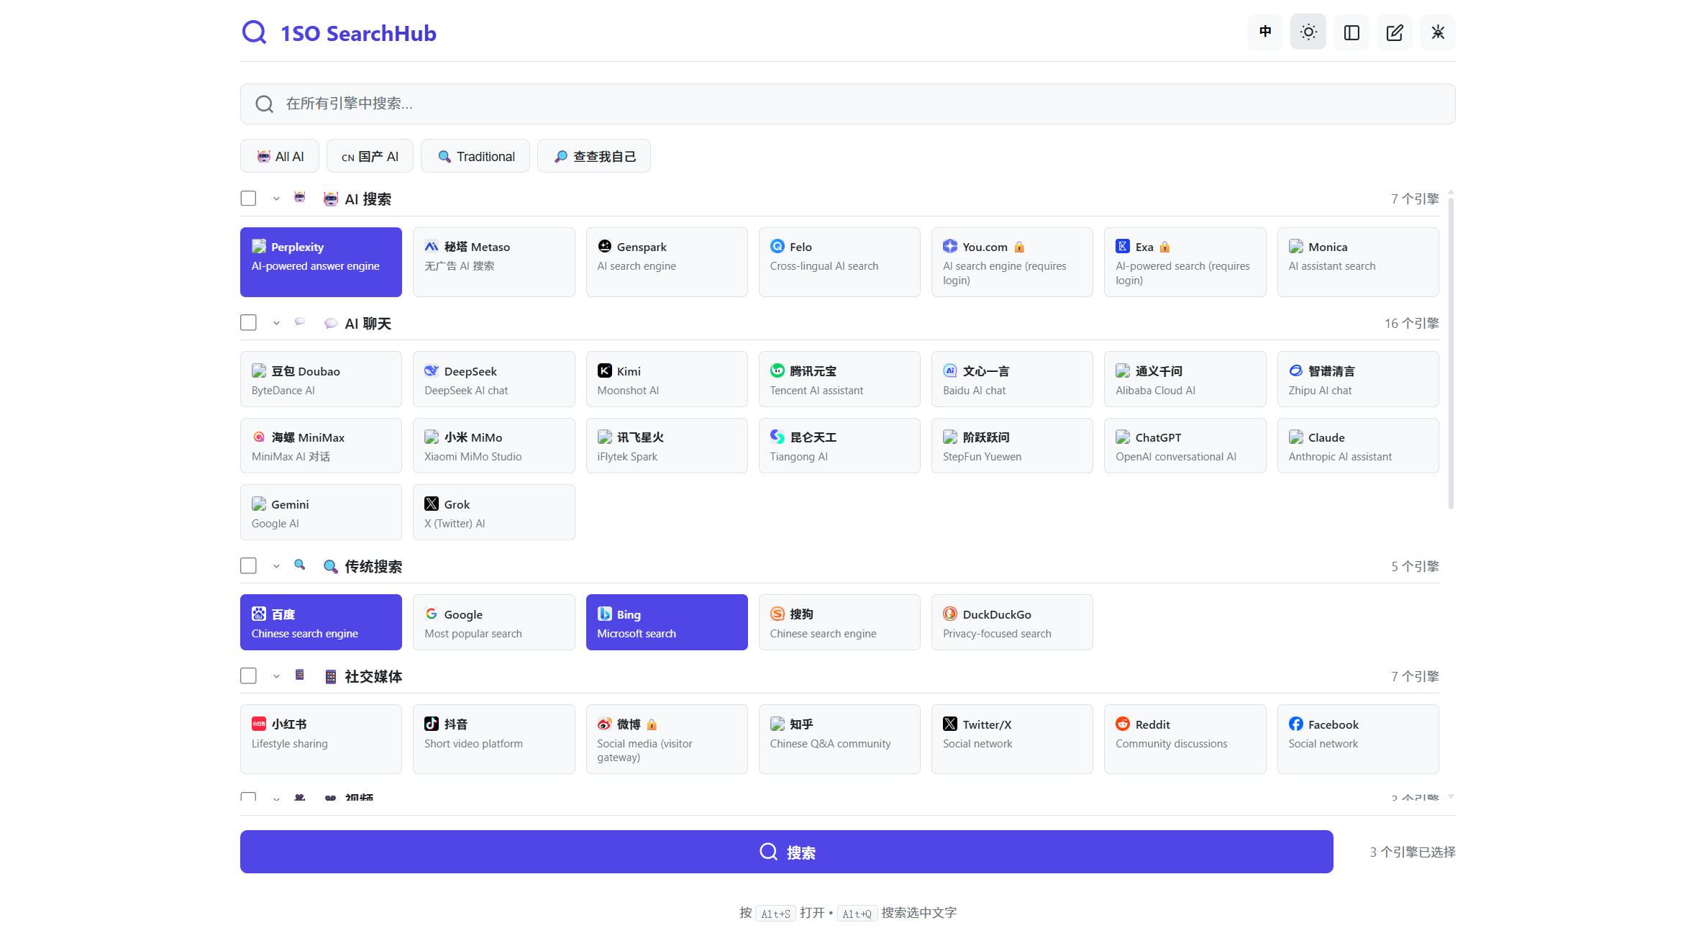Open the sidebar layout panel icon

[1351, 32]
